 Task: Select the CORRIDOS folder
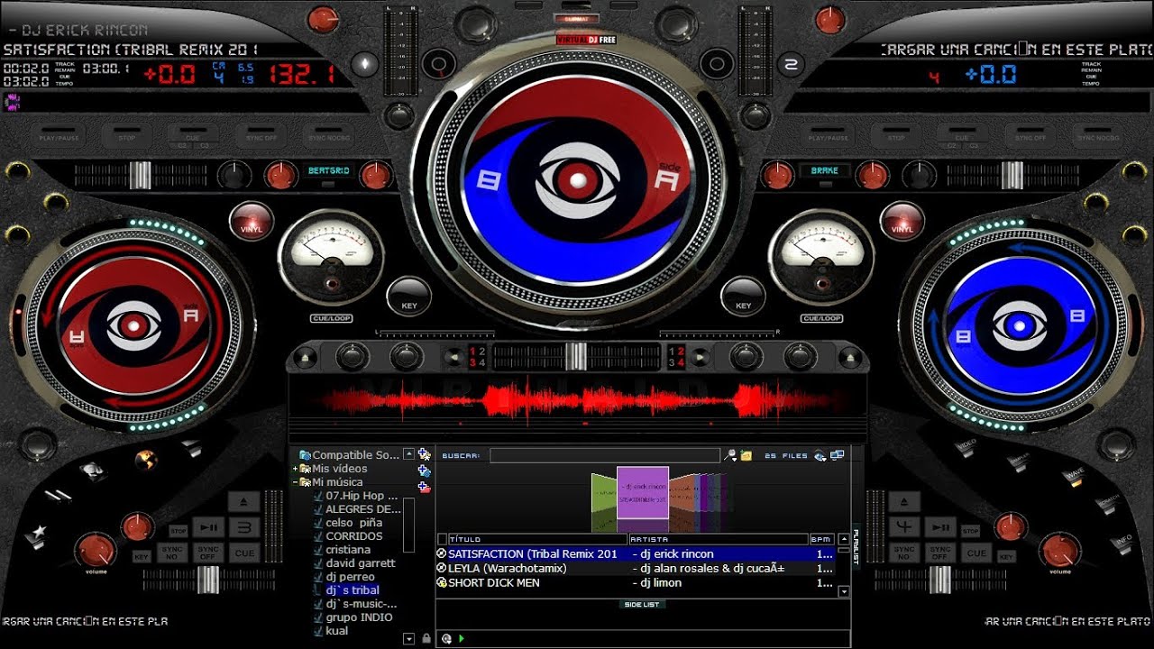point(354,536)
